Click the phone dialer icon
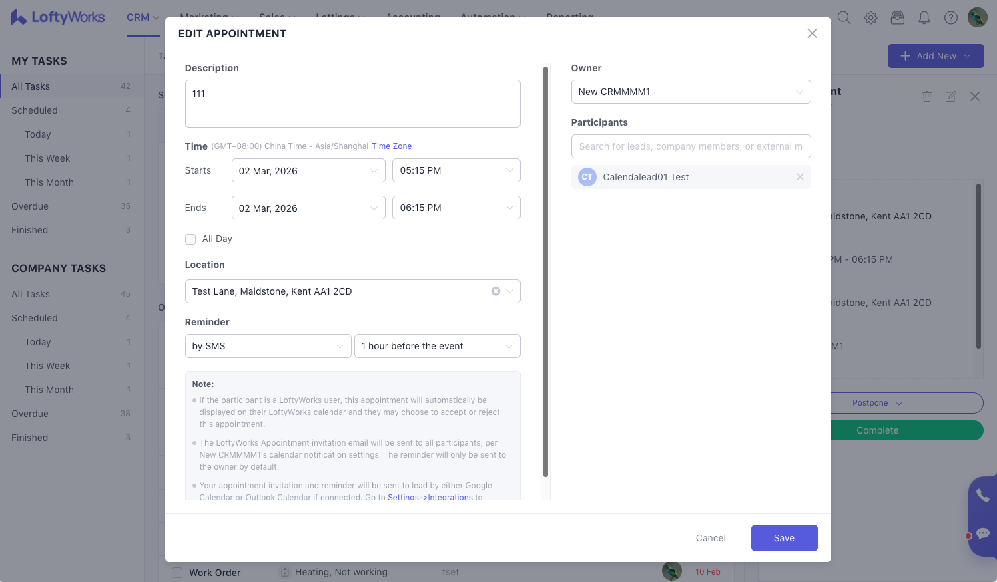The image size is (997, 582). click(982, 495)
